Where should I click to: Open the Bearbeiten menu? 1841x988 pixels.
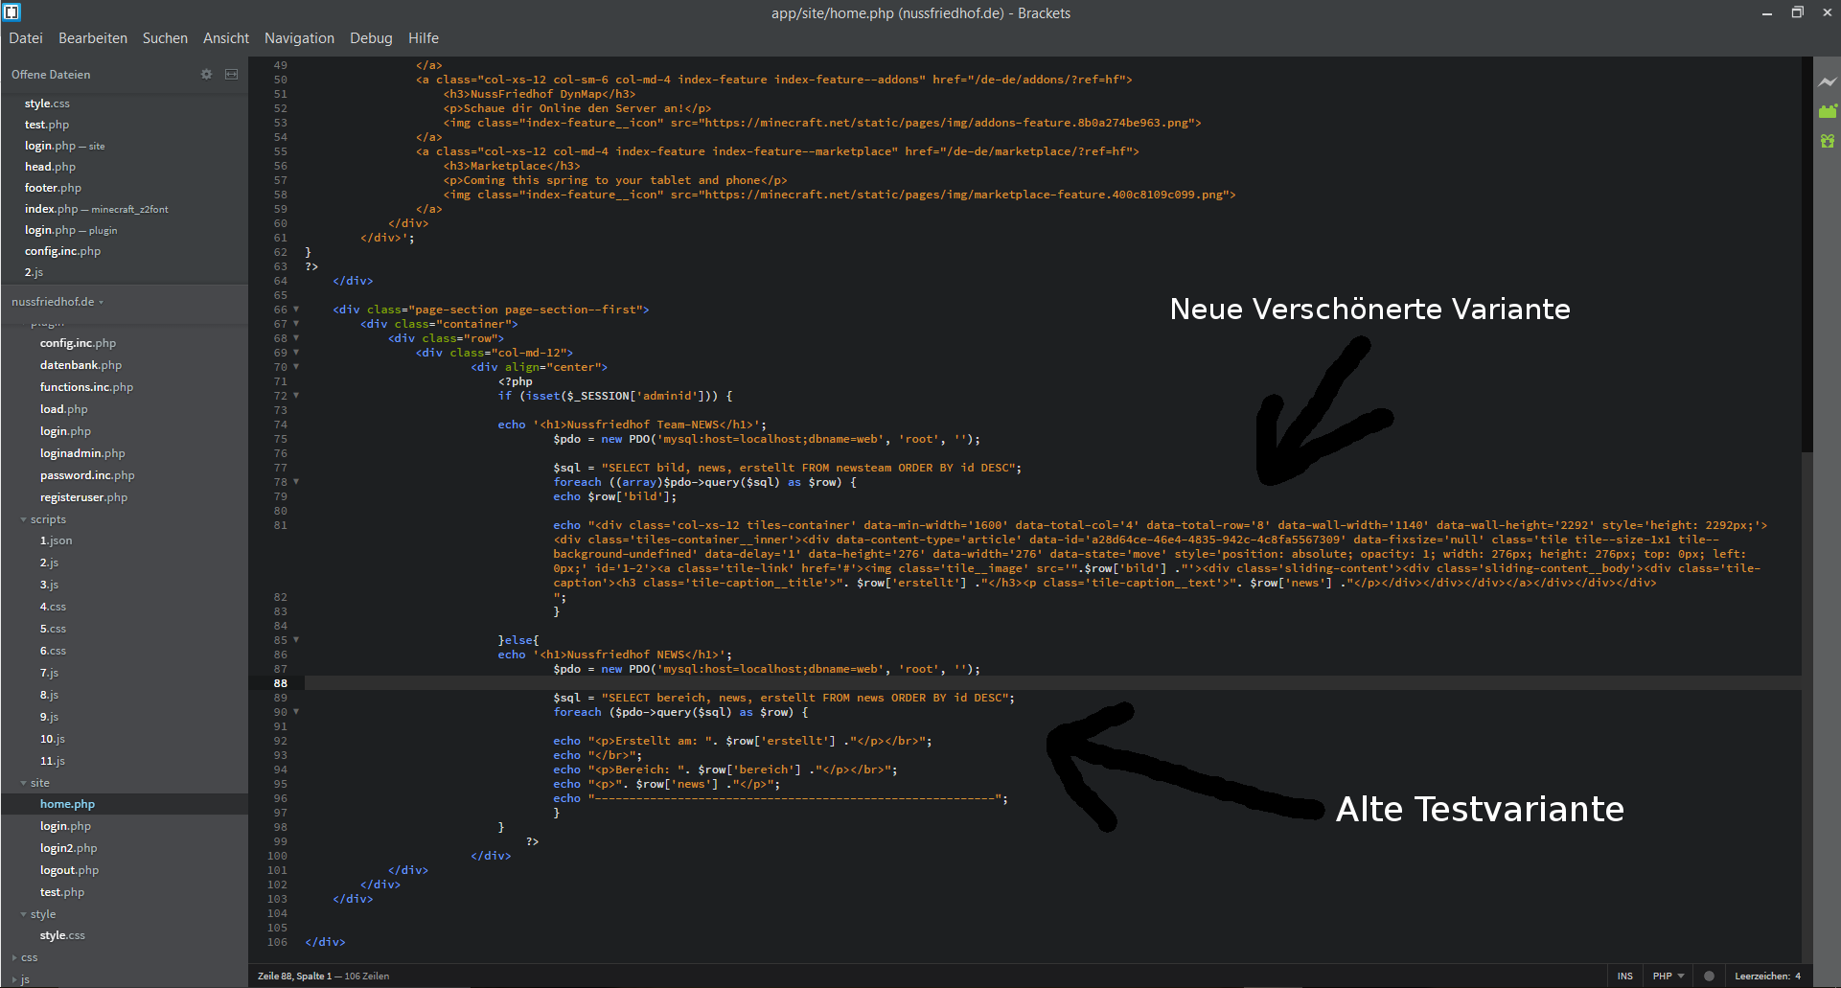click(93, 38)
